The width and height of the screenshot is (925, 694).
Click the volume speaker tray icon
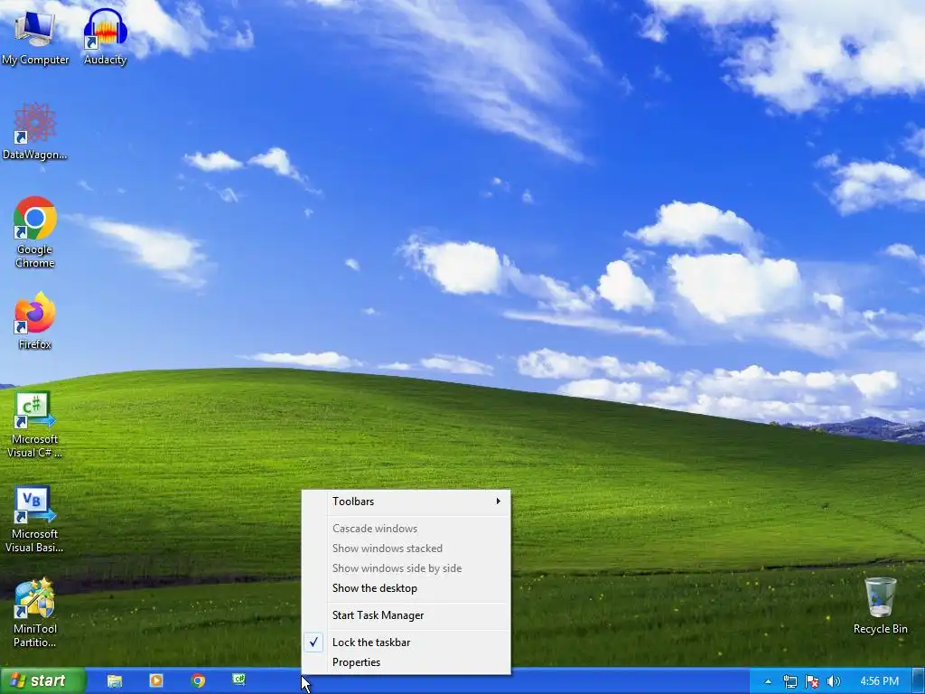(834, 681)
